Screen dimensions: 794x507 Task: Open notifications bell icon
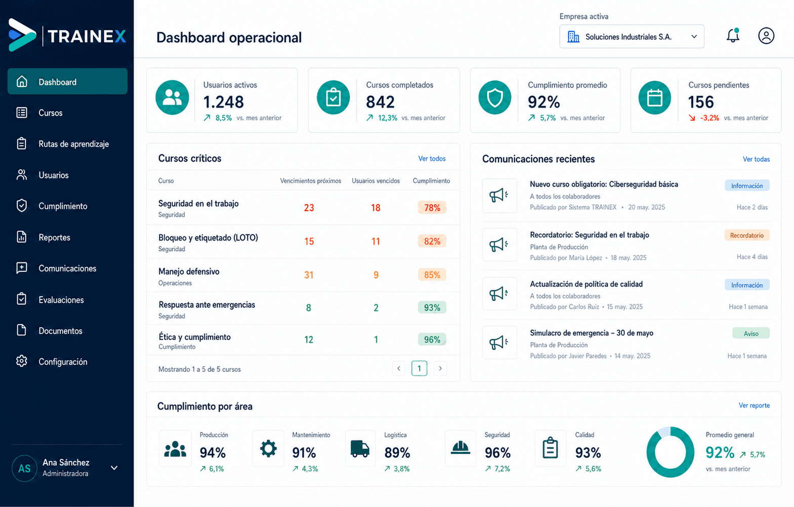tap(733, 35)
